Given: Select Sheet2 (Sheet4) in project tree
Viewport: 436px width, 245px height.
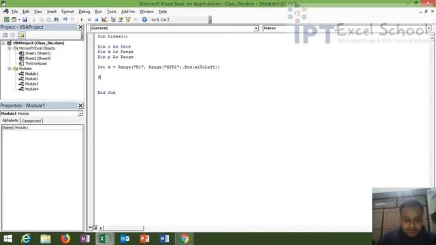Looking at the screenshot, I should [38, 59].
